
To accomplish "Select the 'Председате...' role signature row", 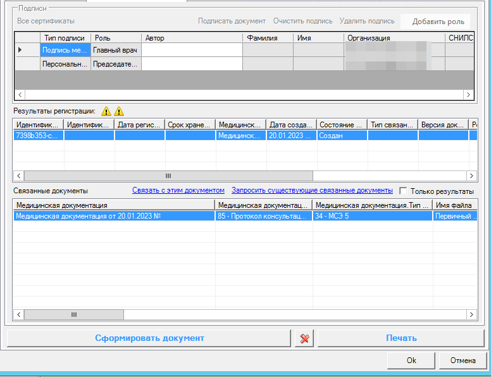I will 116,64.
